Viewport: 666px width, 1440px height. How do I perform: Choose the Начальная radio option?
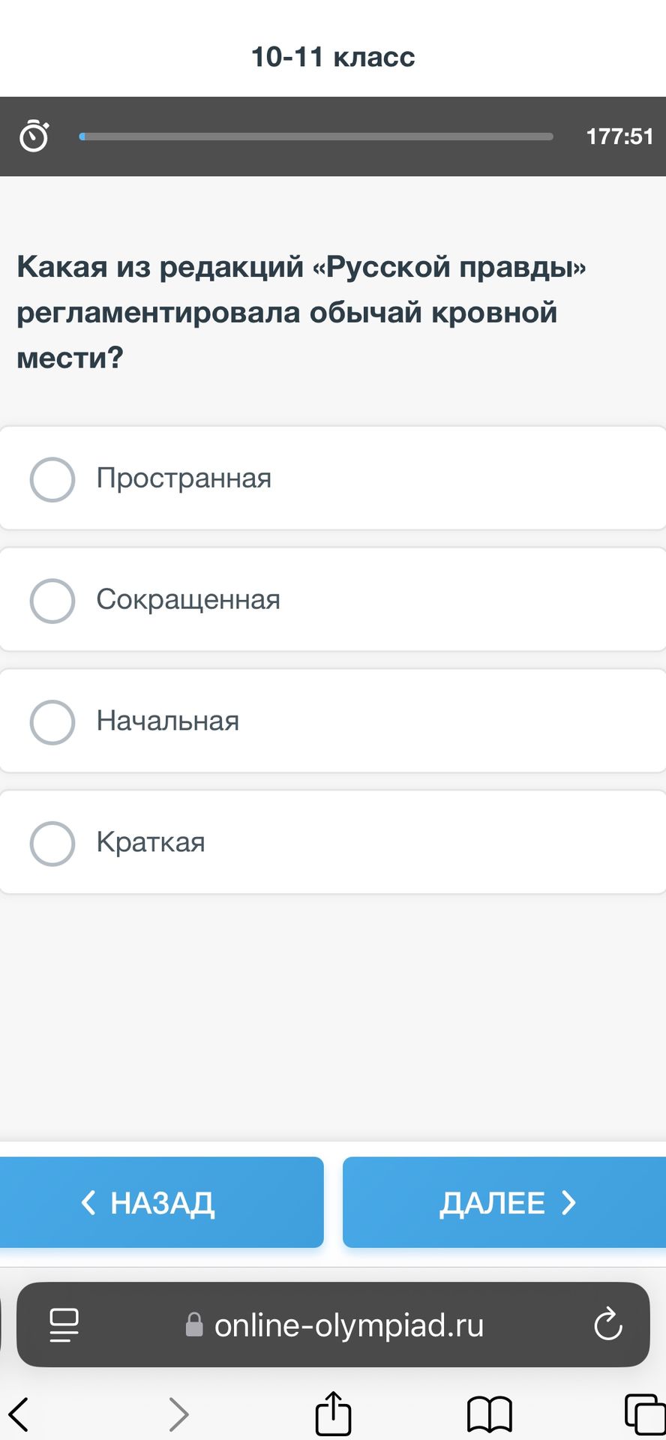(52, 722)
